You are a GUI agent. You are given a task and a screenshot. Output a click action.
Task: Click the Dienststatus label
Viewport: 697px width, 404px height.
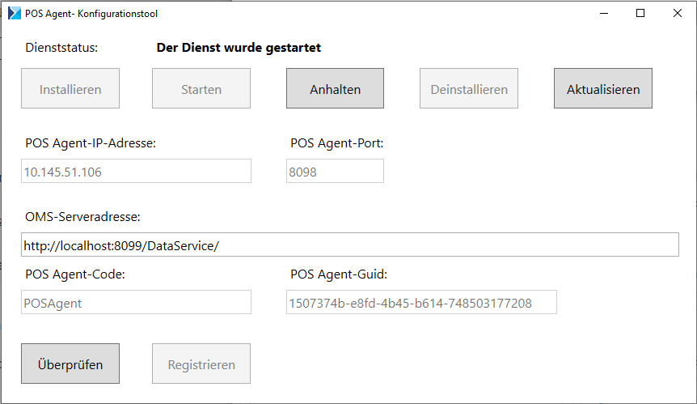pyautogui.click(x=61, y=48)
